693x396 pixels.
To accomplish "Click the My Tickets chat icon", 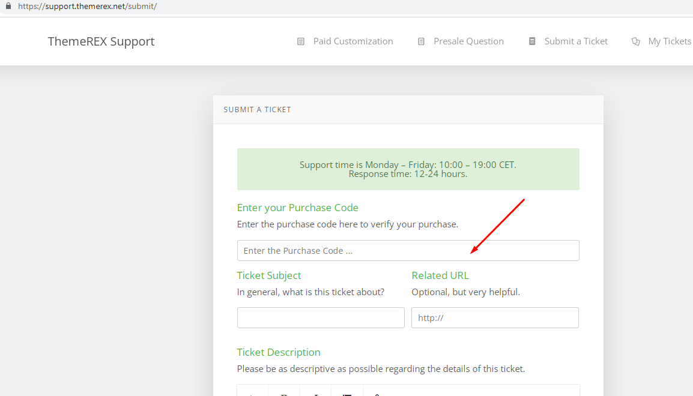I will pyautogui.click(x=635, y=41).
